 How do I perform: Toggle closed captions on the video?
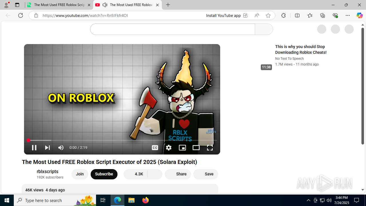155,148
